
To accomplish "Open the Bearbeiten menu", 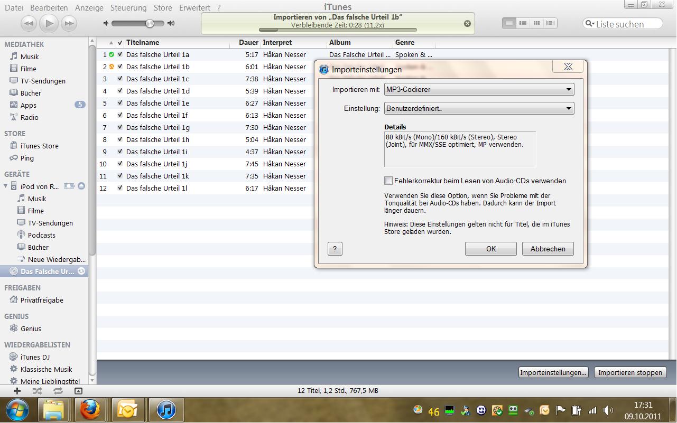I will (49, 7).
